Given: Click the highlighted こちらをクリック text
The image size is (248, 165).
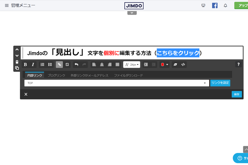Looking at the screenshot, I should 178,53.
